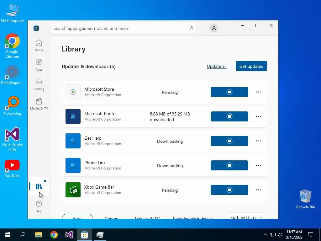Viewport: 321px width, 241px height.
Task: Open the notification center icon
Action: pos(311,235)
